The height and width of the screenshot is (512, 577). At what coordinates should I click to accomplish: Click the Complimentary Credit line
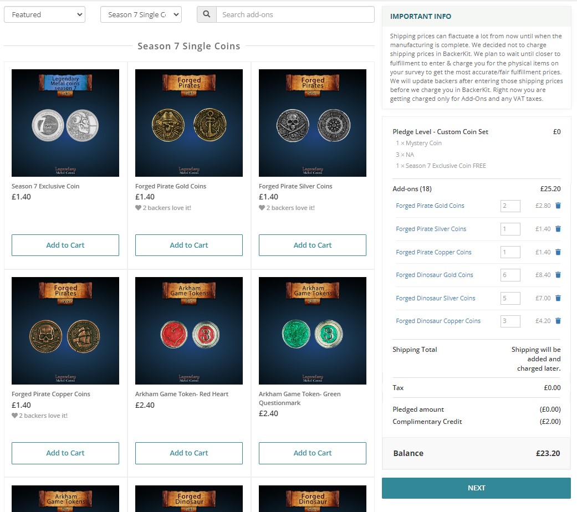[476, 422]
